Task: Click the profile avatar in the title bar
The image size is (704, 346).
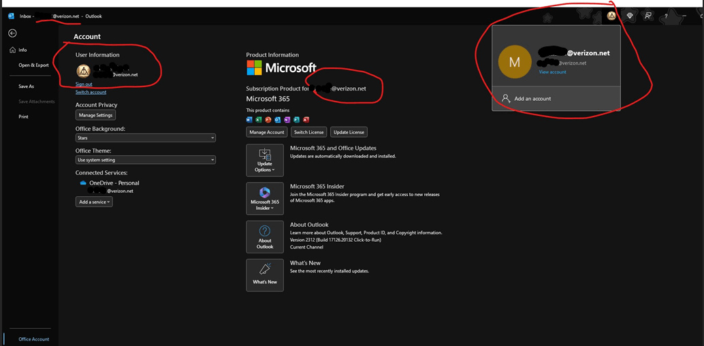Action: pyautogui.click(x=611, y=16)
